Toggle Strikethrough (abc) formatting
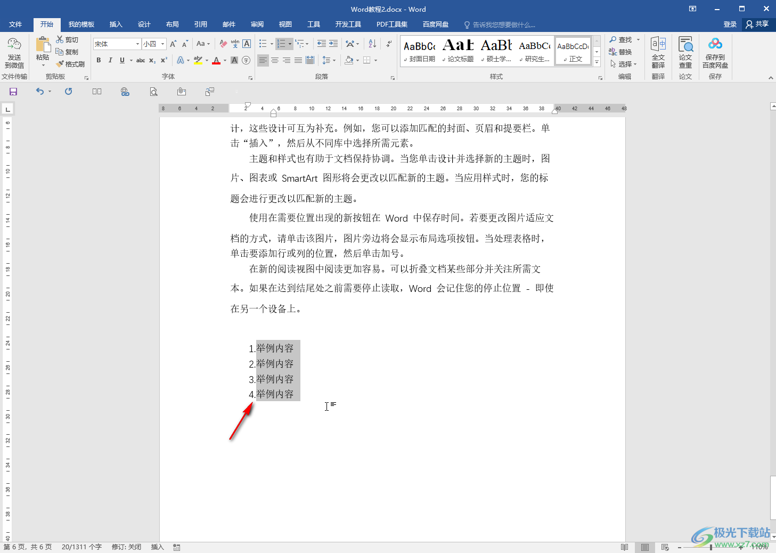The image size is (776, 553). pyautogui.click(x=141, y=60)
